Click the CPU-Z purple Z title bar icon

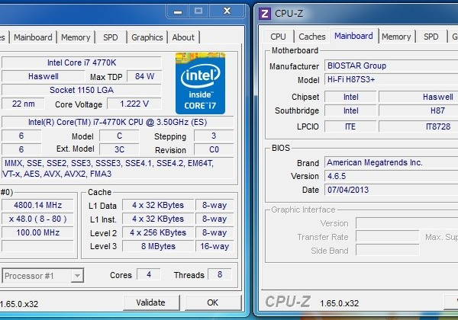(x=265, y=14)
